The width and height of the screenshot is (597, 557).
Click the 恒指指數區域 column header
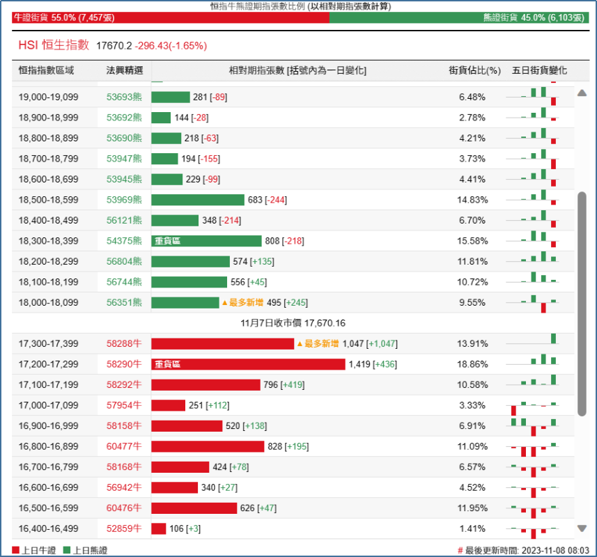(x=46, y=70)
